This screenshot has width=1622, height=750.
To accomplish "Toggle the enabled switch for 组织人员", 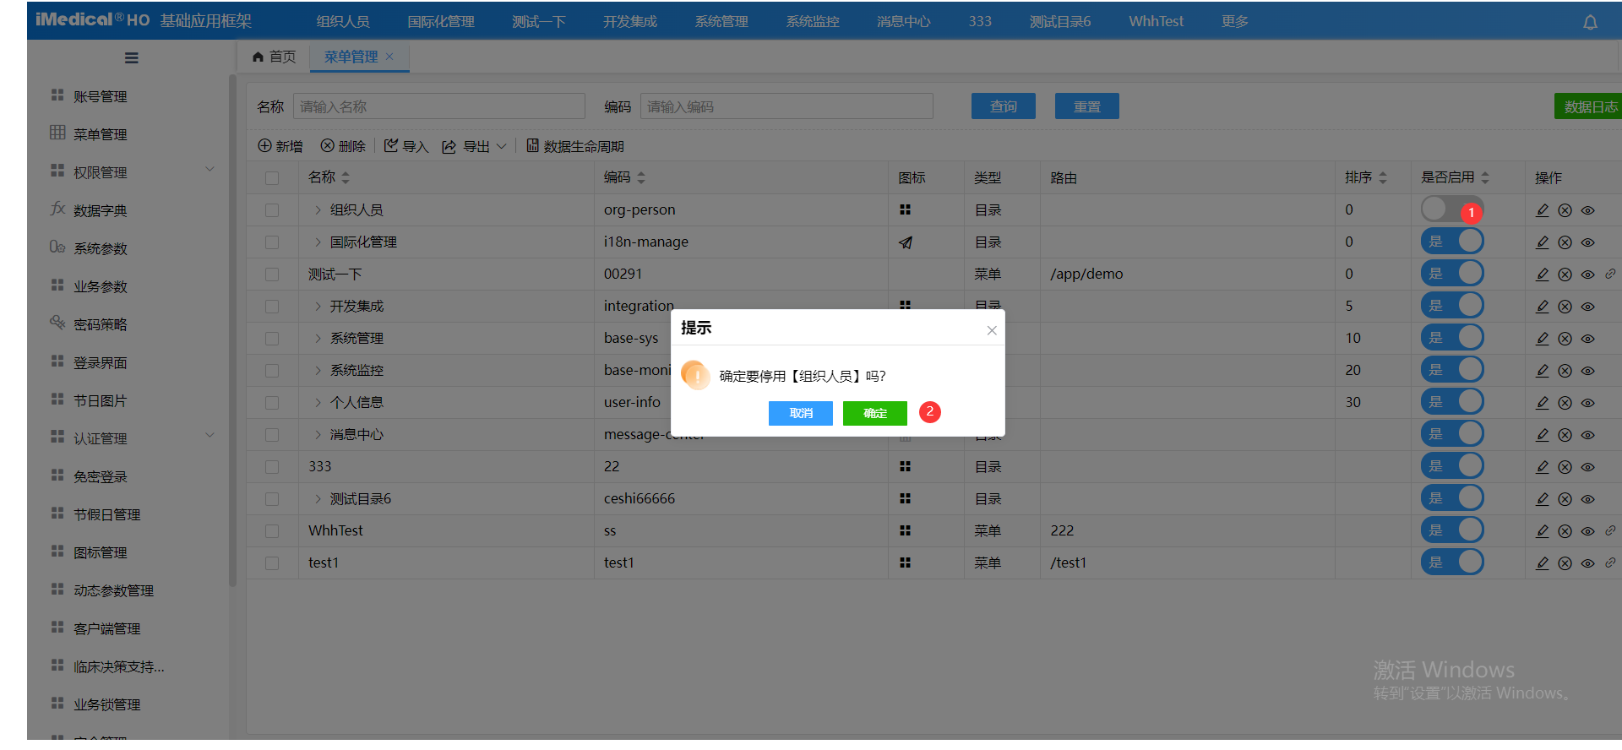I will tap(1451, 209).
